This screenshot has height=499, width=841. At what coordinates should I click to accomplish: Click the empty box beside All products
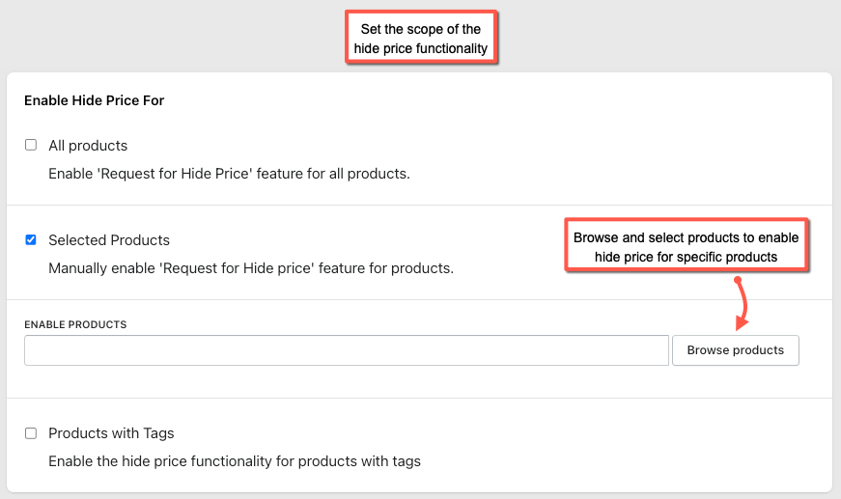pyautogui.click(x=31, y=145)
